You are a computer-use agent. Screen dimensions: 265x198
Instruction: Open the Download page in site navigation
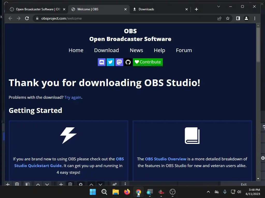(106, 50)
